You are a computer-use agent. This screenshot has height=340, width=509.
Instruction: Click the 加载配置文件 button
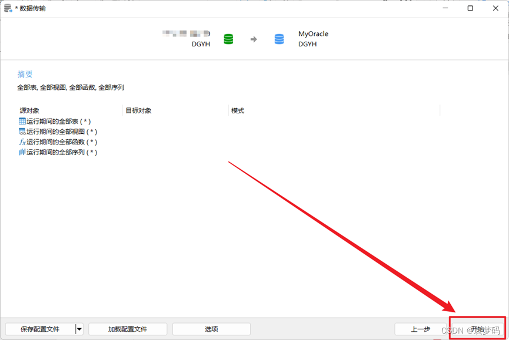coord(127,329)
